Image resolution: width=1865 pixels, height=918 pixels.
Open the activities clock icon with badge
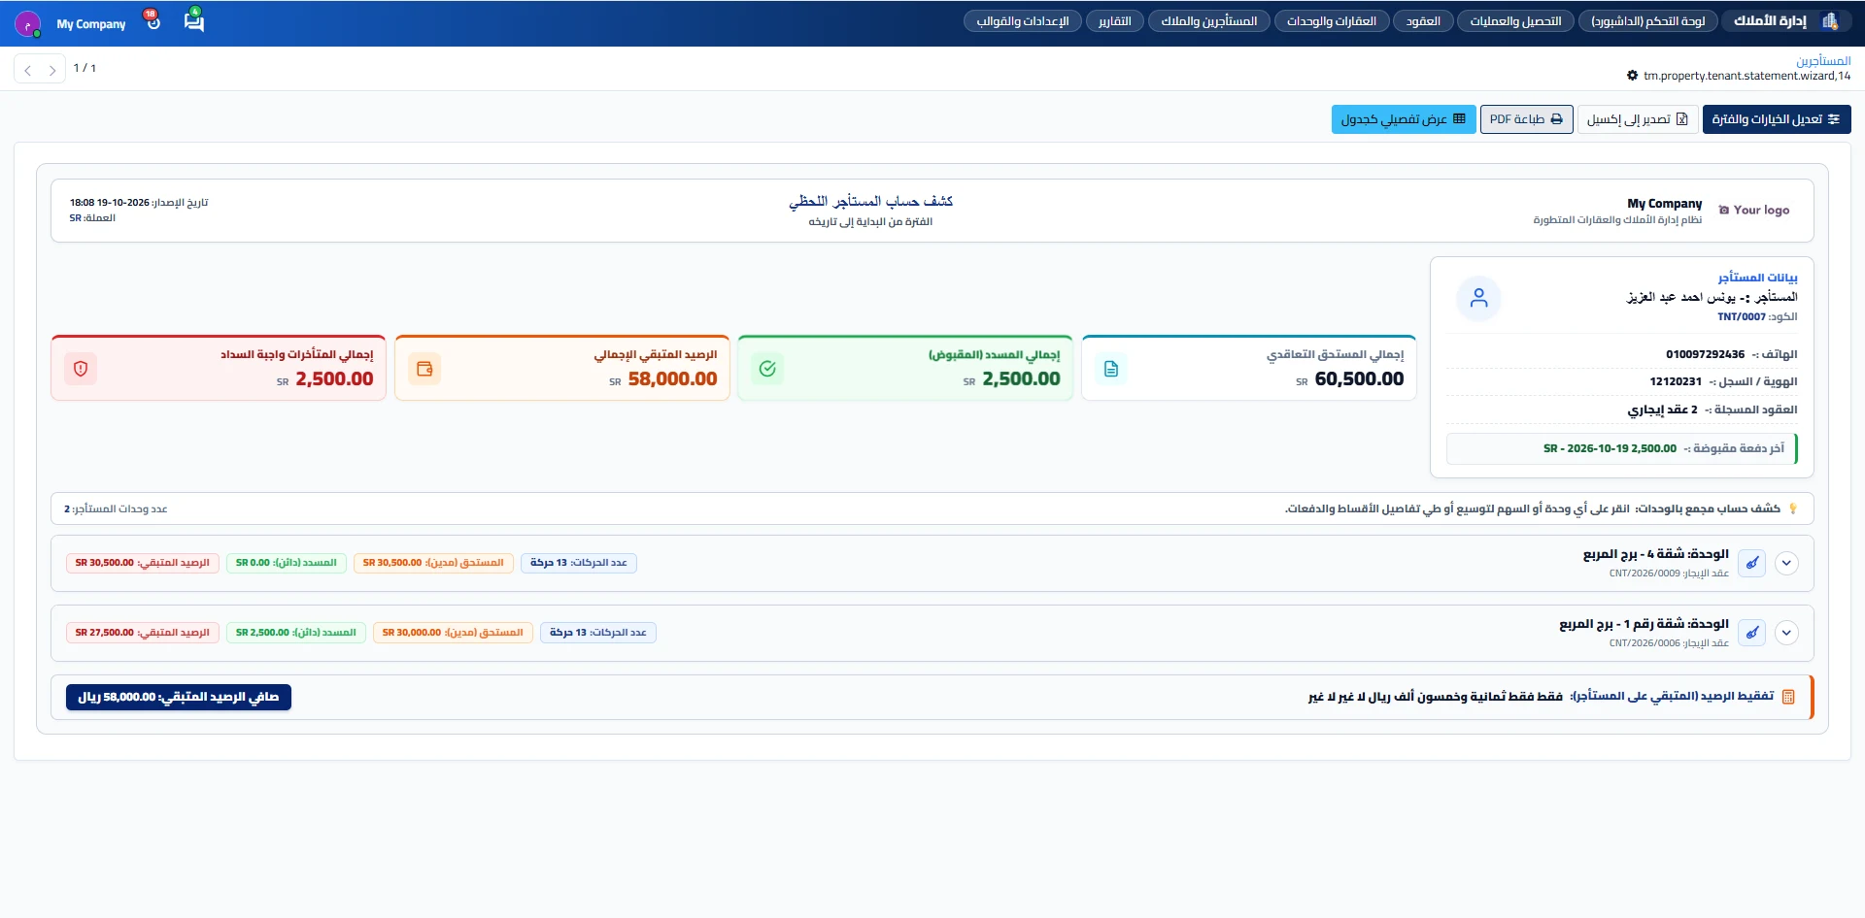153,20
